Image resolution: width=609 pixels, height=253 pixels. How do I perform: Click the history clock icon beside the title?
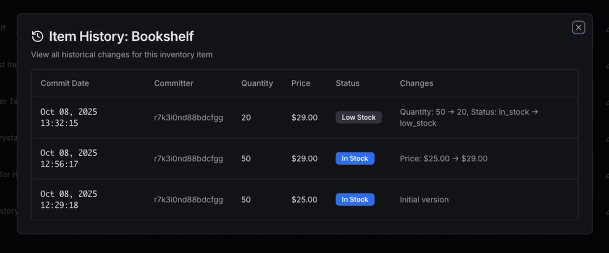[38, 37]
